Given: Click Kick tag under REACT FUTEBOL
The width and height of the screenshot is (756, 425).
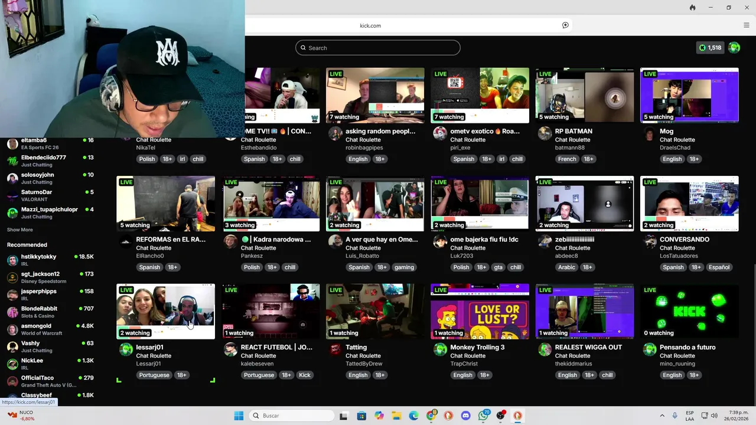Looking at the screenshot, I should 305,375.
